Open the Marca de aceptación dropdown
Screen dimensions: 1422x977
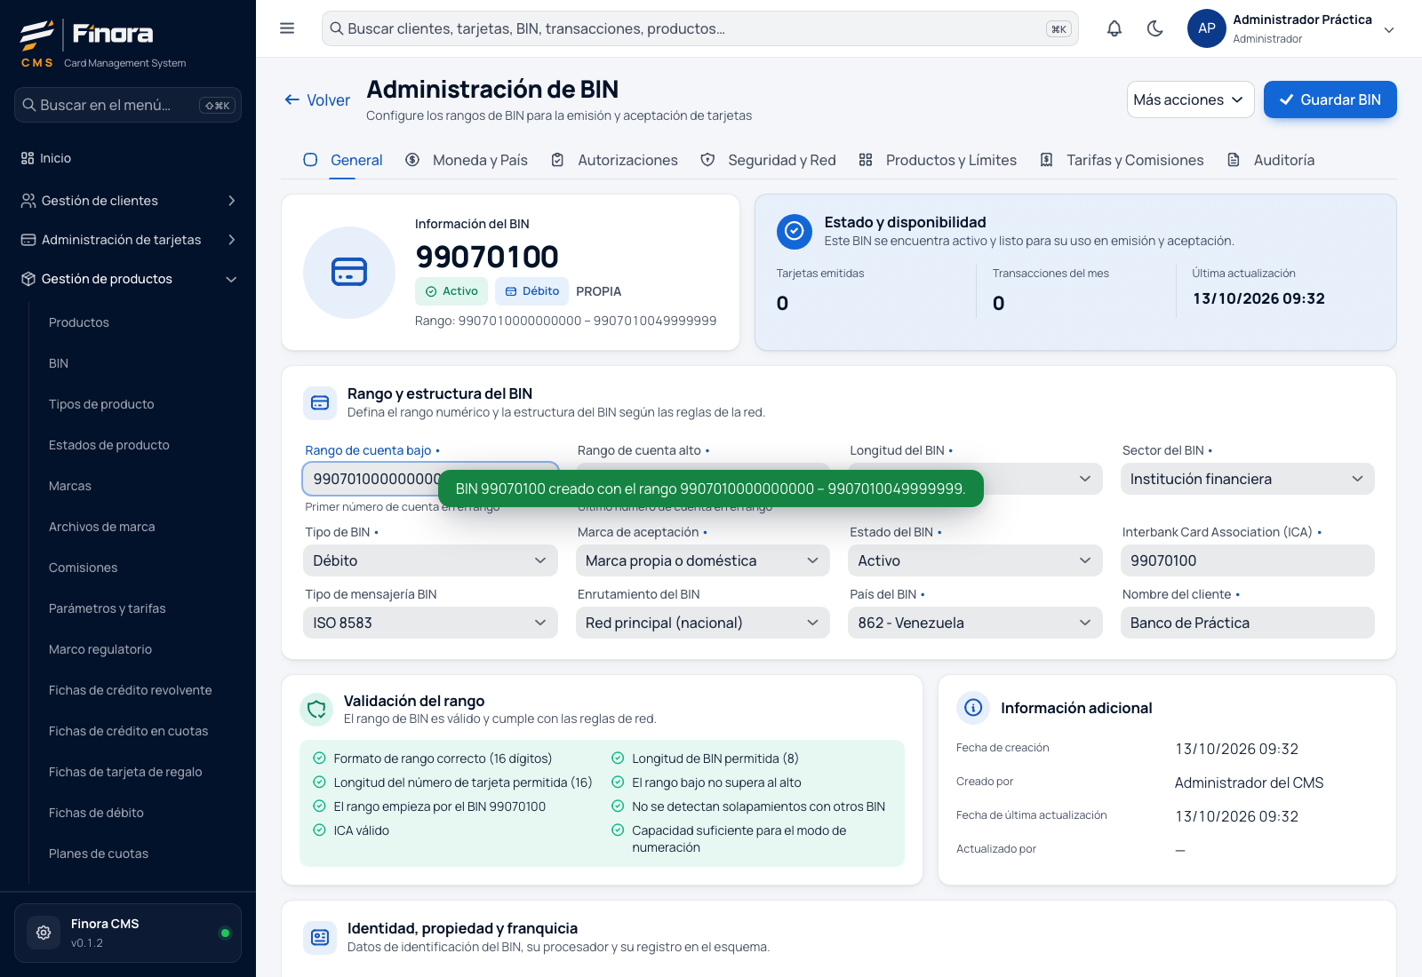(702, 560)
